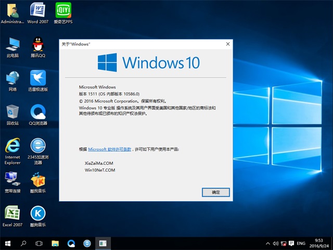Open Internet Explorer desktop shortcut
Screen dimensions: 333x250
[12, 146]
